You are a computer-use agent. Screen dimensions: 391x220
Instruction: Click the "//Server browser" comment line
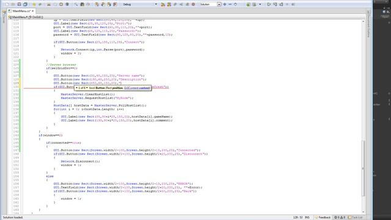coord(61,65)
